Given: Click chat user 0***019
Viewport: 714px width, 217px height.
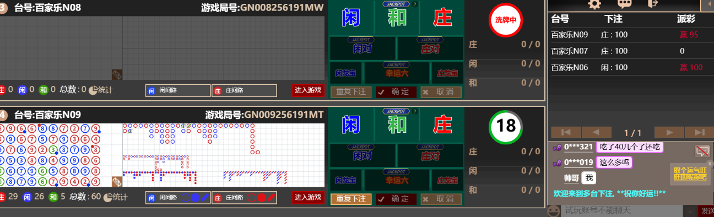Looking at the screenshot, I should click(x=578, y=162).
